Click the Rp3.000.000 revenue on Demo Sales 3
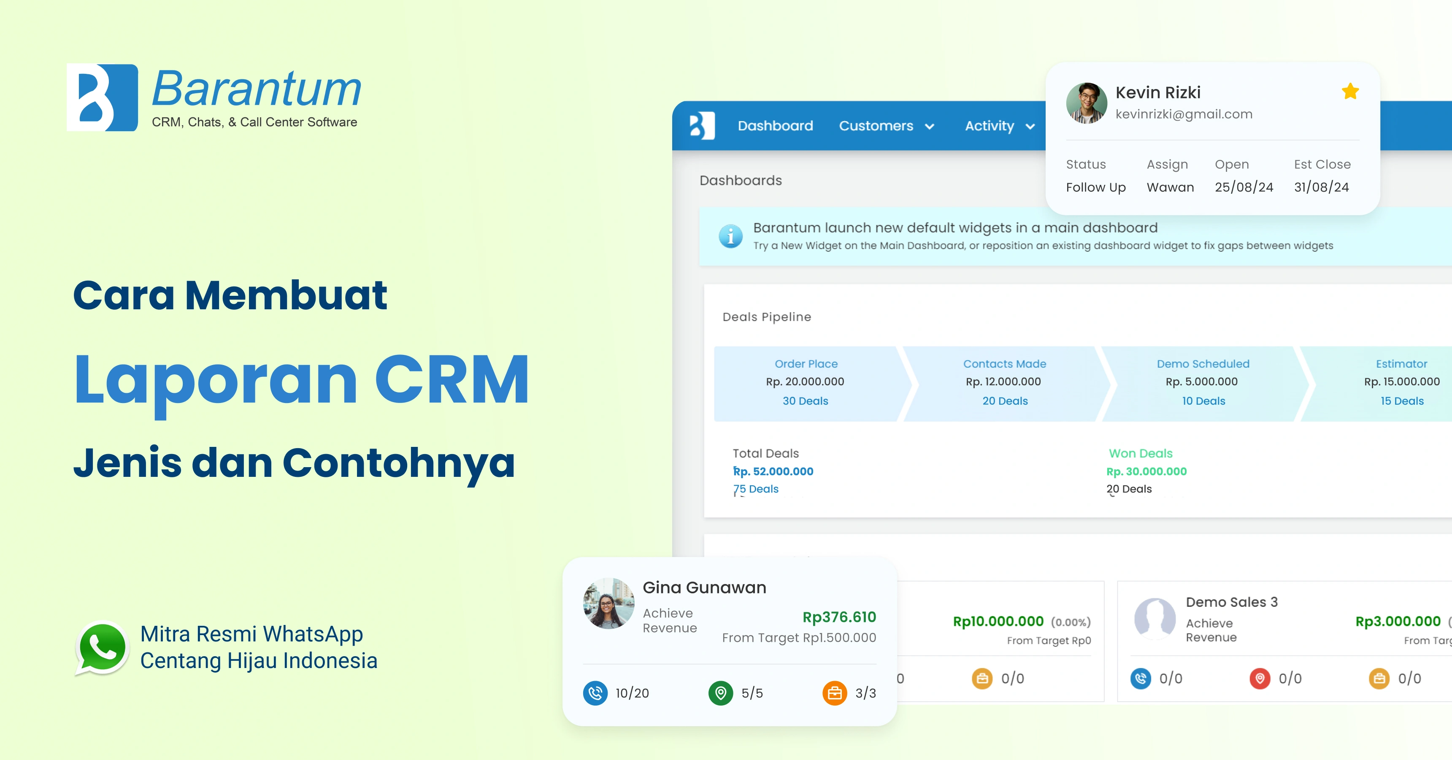Viewport: 1452px width, 760px height. (x=1398, y=621)
